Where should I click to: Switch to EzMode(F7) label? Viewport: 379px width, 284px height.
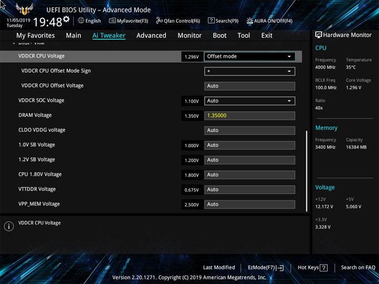pyautogui.click(x=261, y=268)
